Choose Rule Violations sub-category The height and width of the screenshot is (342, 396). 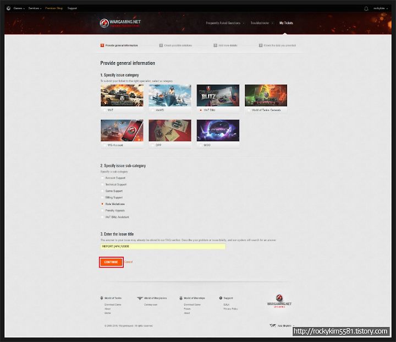102,204
